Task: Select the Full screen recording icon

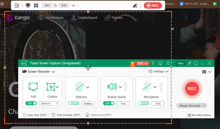Action: (x=33, y=87)
